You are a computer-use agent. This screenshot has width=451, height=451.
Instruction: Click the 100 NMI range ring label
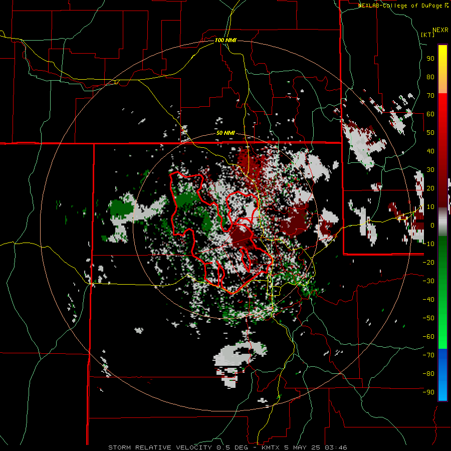(225, 40)
